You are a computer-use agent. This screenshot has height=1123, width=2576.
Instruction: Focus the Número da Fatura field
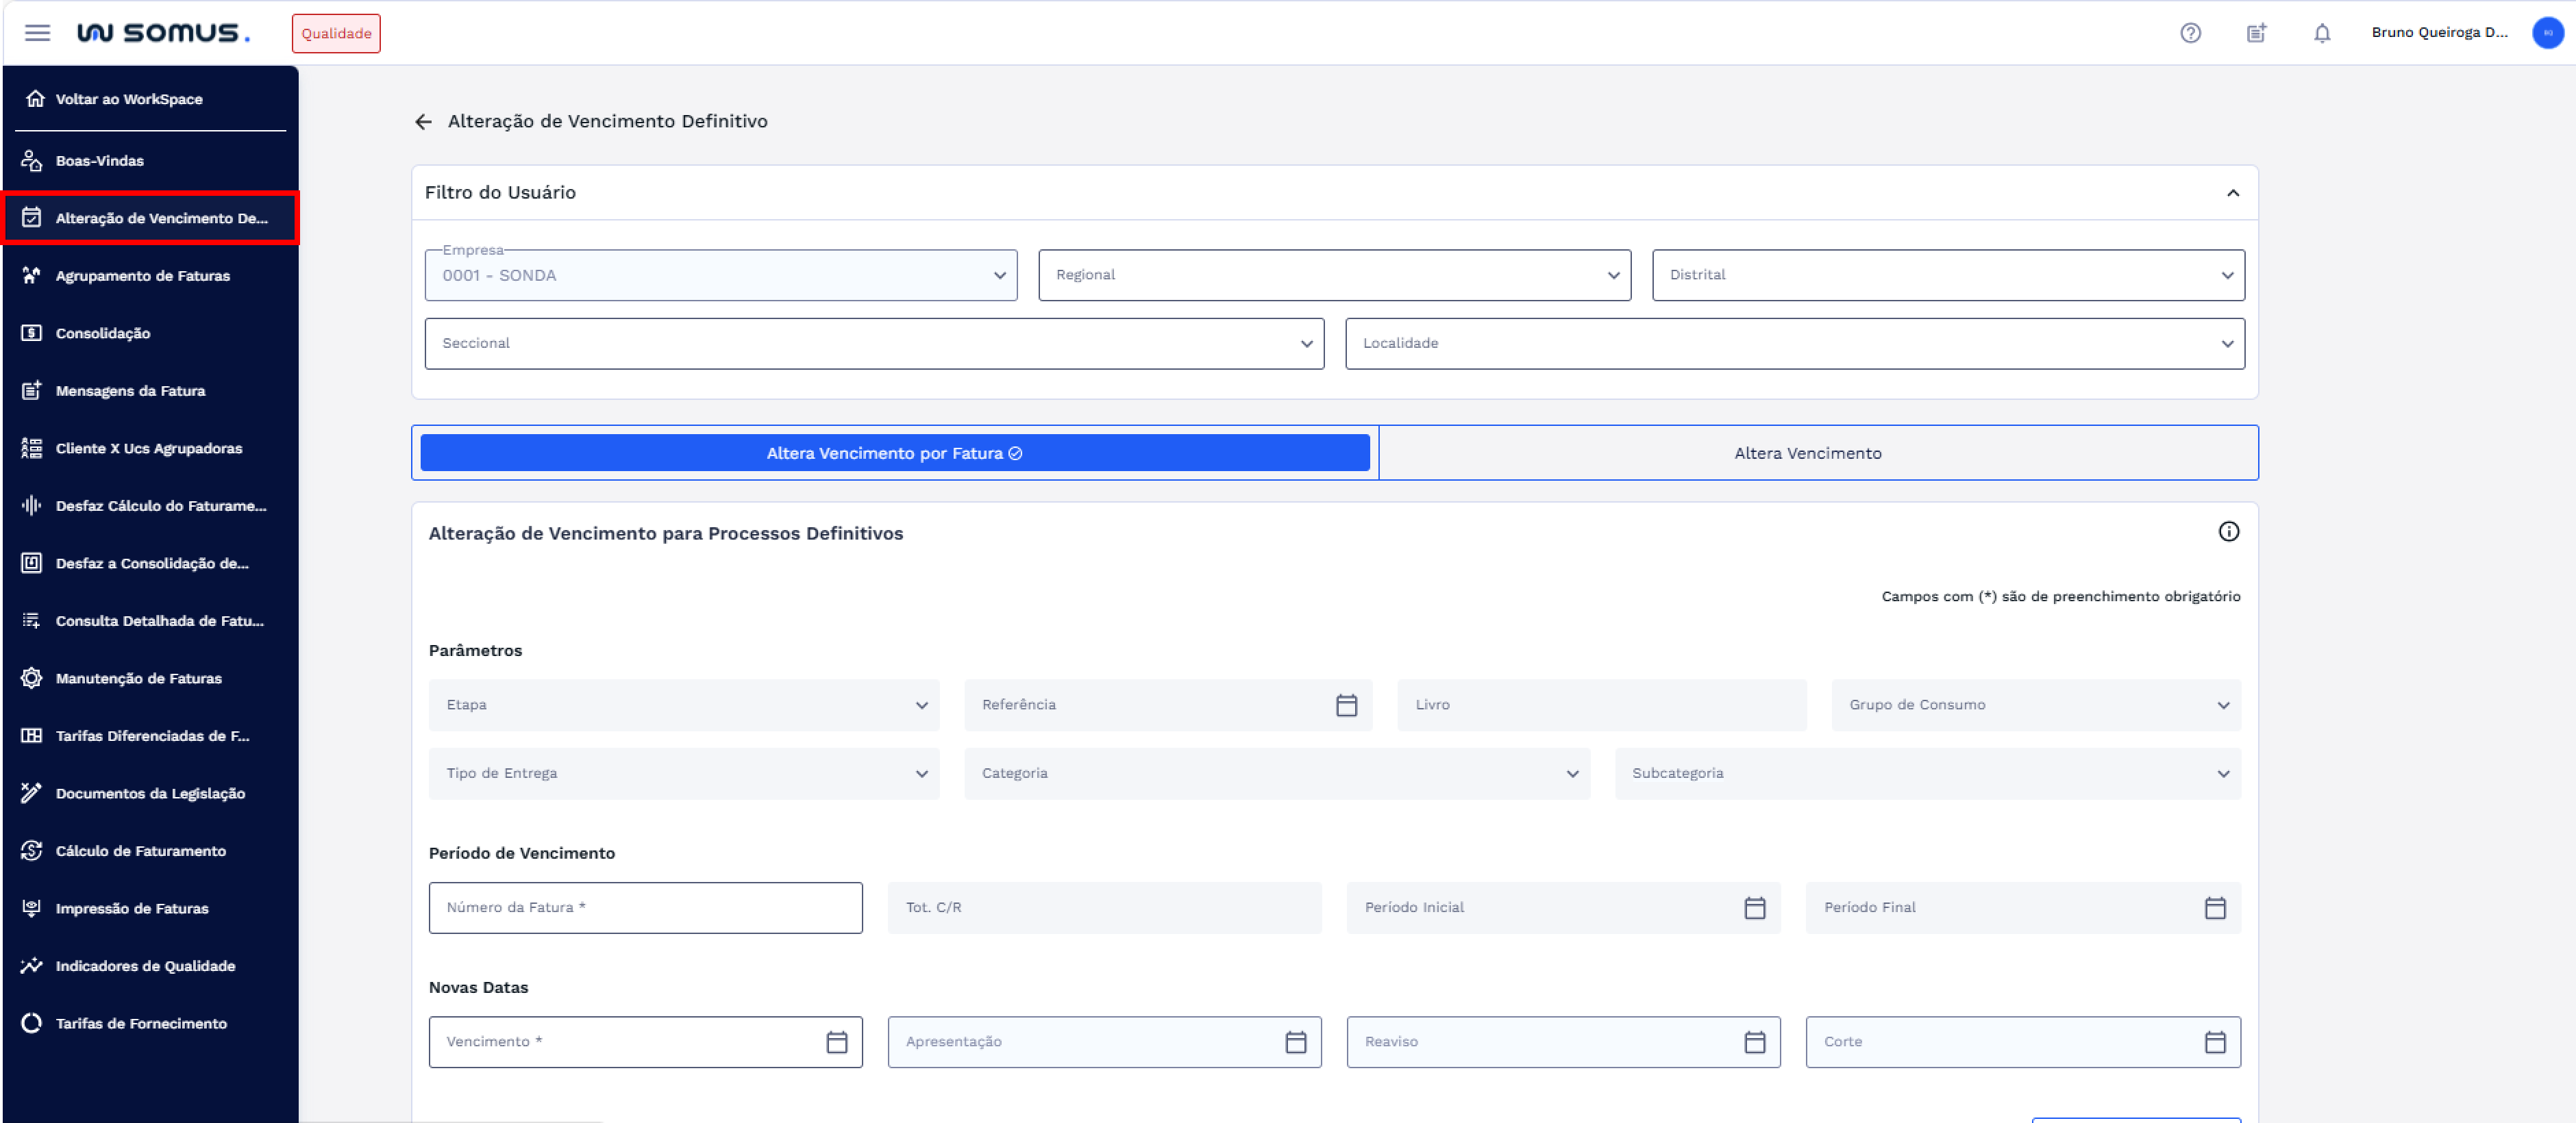tap(645, 907)
